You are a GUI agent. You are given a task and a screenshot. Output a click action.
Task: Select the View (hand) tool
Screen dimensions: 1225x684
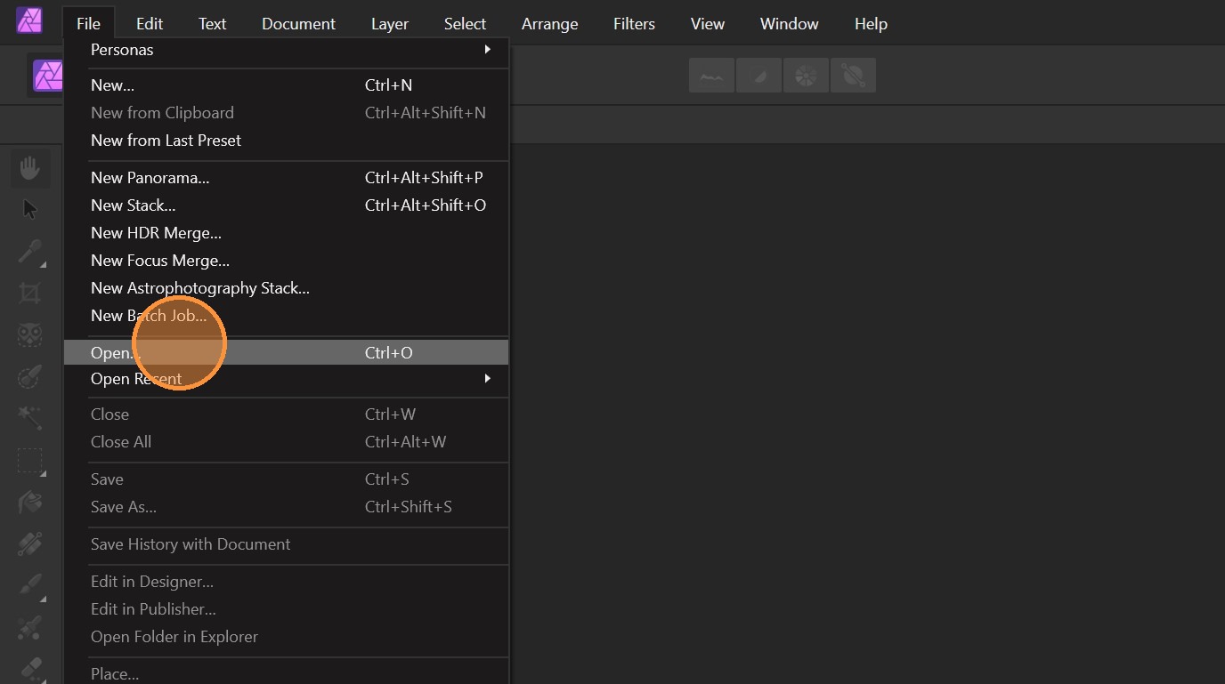click(x=30, y=167)
